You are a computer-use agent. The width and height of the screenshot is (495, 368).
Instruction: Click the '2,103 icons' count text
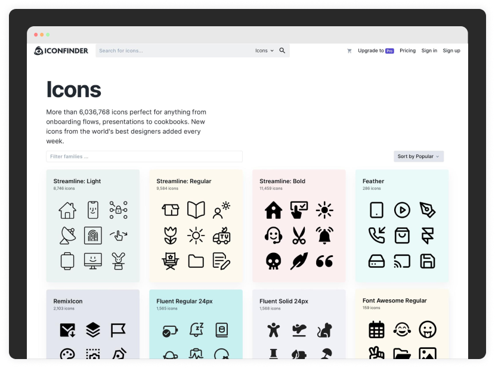(x=64, y=308)
